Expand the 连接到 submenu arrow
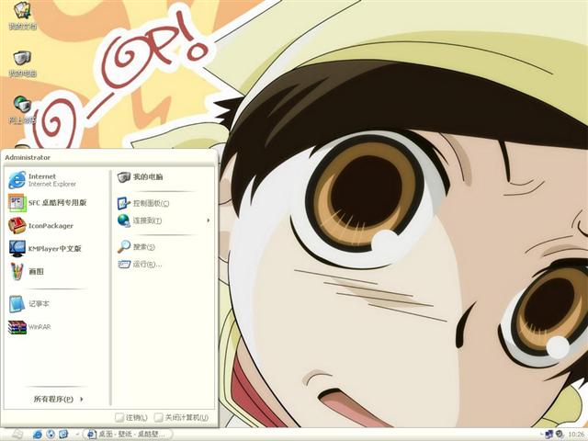Image resolution: width=588 pixels, height=441 pixels. 209,220
